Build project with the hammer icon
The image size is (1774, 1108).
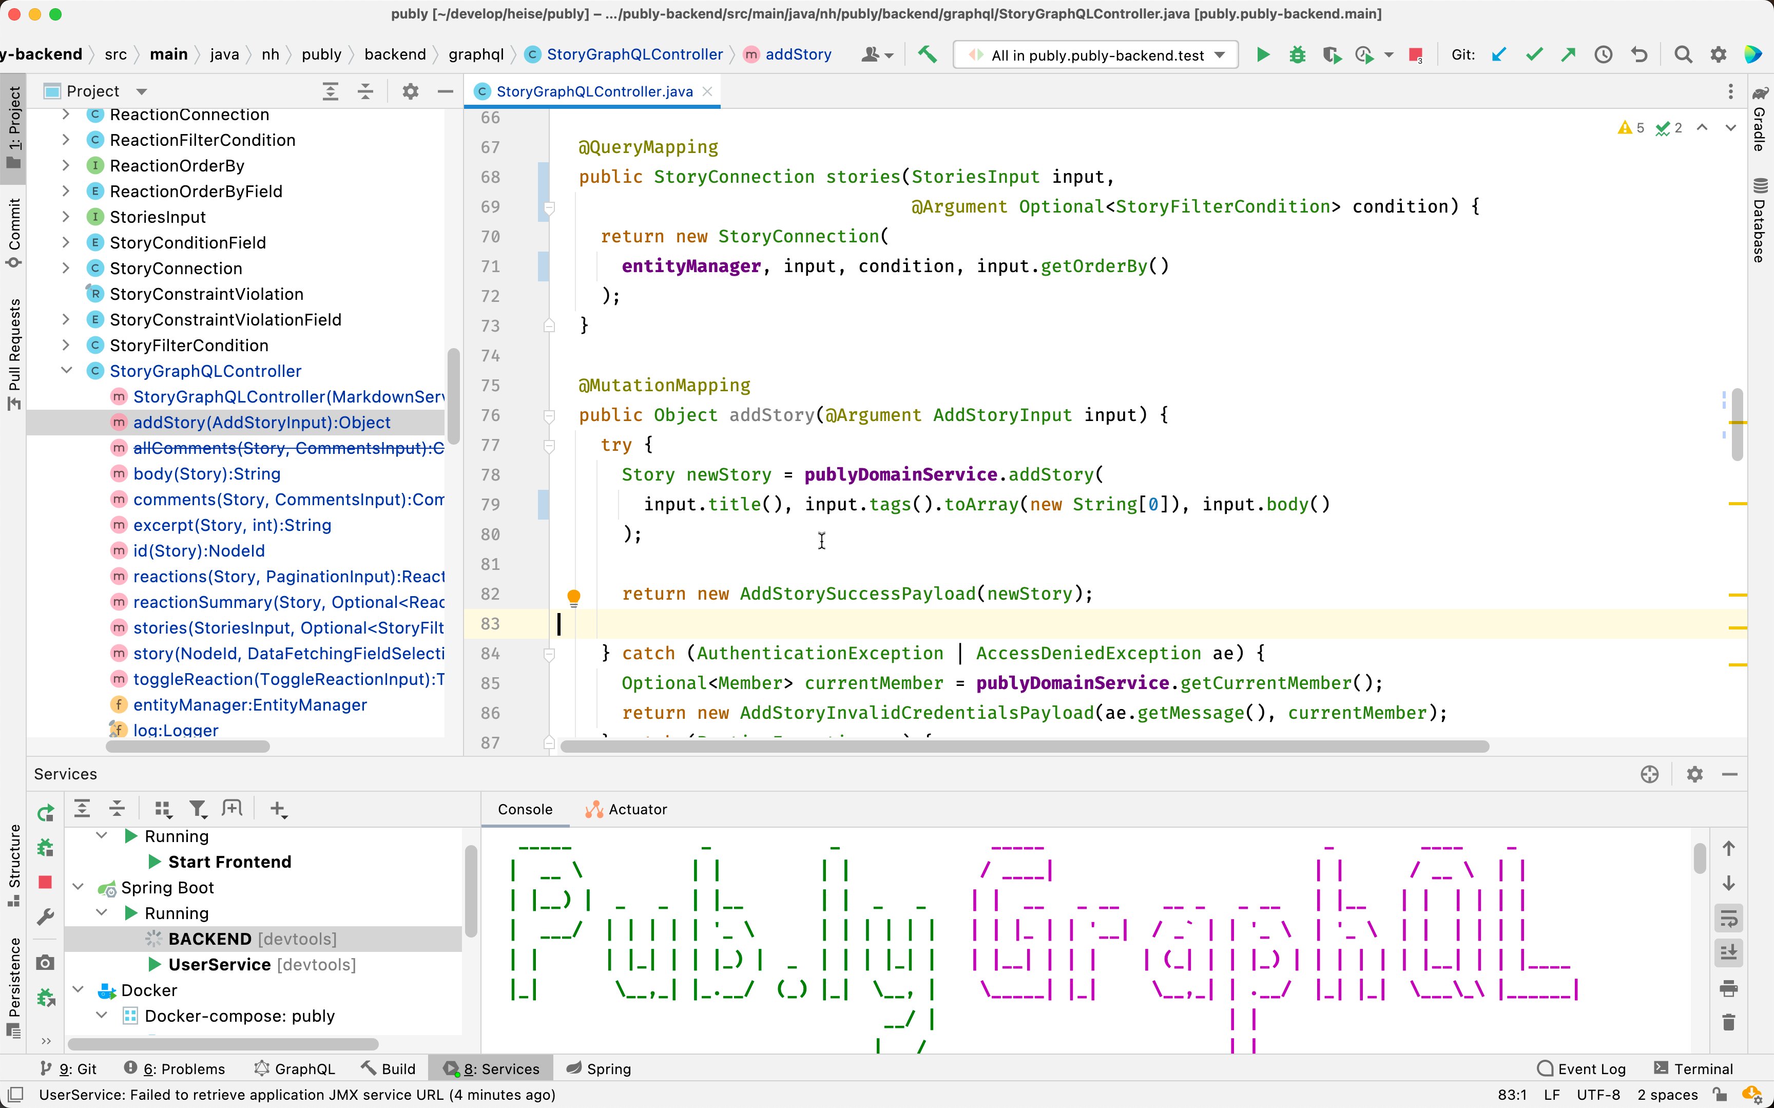pyautogui.click(x=927, y=55)
